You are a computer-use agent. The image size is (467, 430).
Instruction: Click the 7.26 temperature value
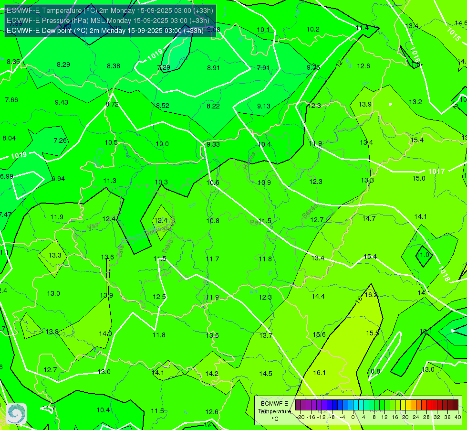(60, 140)
